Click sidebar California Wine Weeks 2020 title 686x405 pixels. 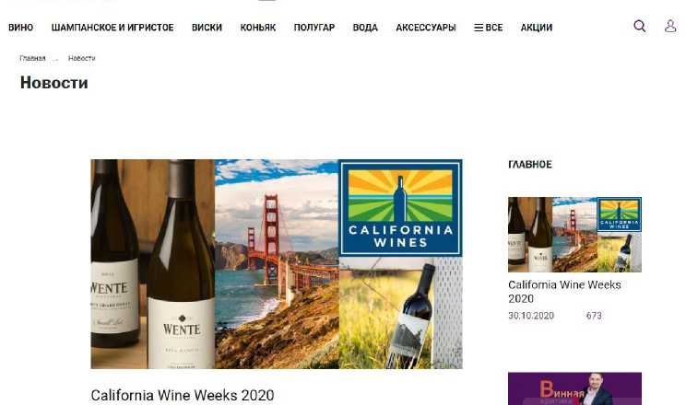tap(564, 292)
